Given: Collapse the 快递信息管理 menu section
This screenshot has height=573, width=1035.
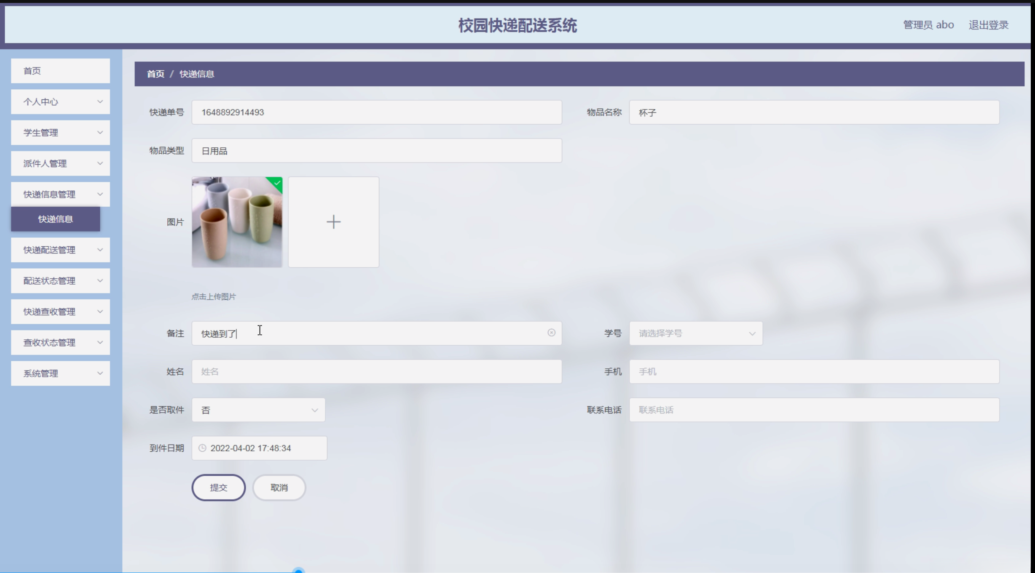Looking at the screenshot, I should [x=60, y=194].
